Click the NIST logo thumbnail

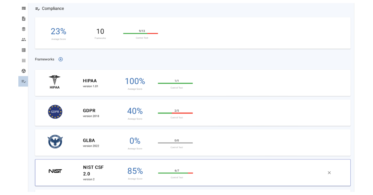[x=55, y=171]
